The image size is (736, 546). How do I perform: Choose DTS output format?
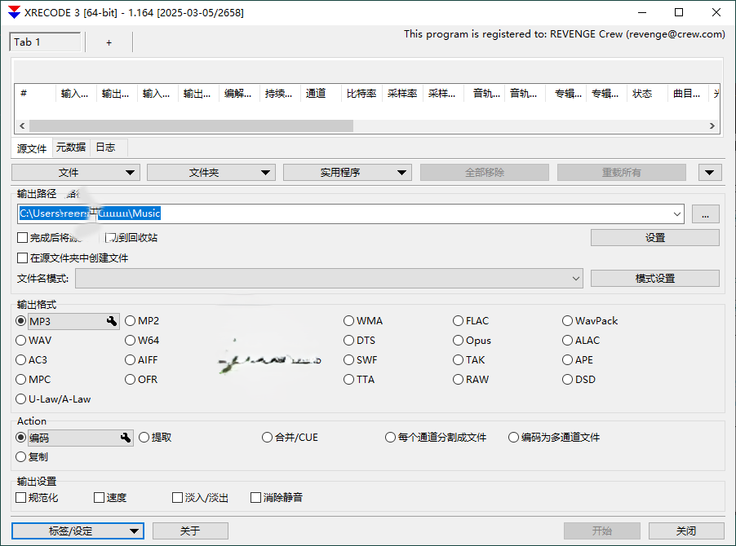pyautogui.click(x=360, y=341)
